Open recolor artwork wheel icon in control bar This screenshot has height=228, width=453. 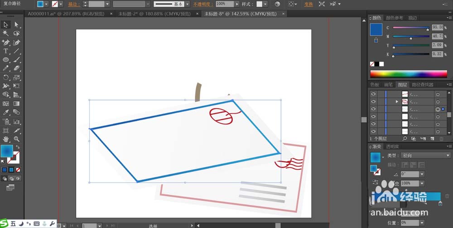(277, 4)
